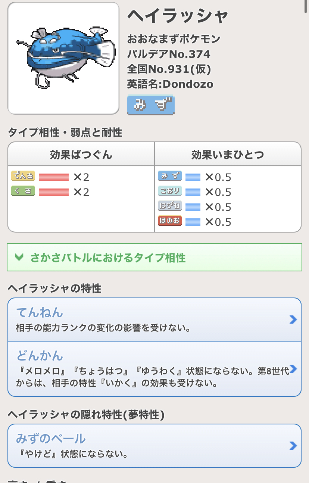Expand the さかさバトルにおけるタイプ相性 section
The height and width of the screenshot is (483, 309).
[x=154, y=257]
